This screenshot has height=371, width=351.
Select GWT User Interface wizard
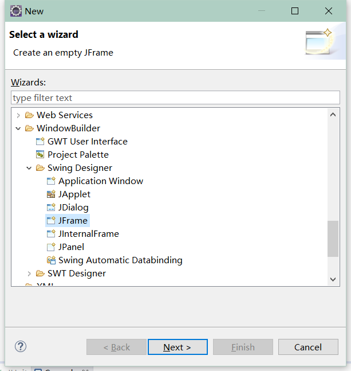[x=88, y=142]
